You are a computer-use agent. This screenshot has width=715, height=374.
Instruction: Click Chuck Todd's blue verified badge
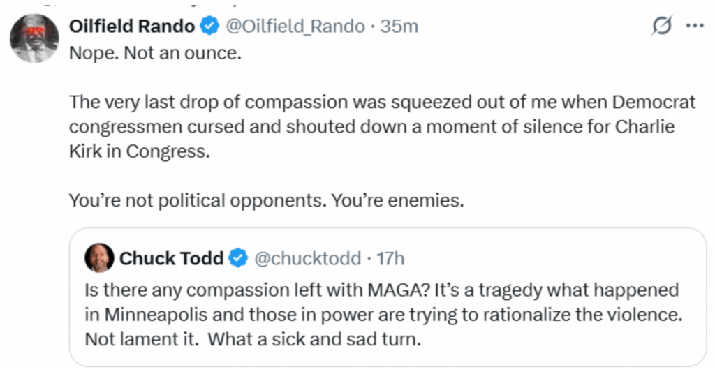238,258
